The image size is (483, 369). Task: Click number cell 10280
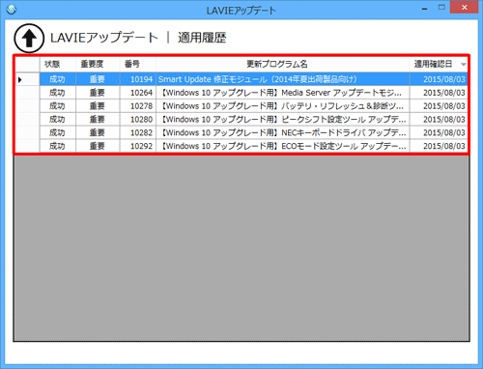[x=138, y=120]
